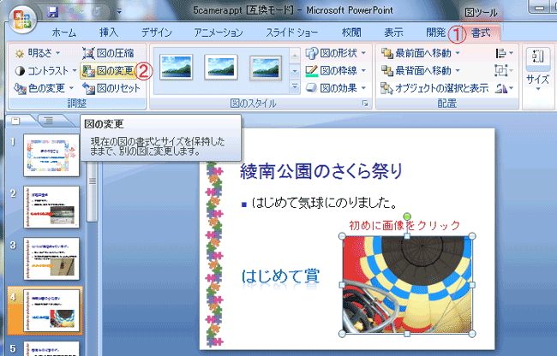Apply the third picture style thumbnail
Screen dimensions: 557x356
tap(266, 68)
